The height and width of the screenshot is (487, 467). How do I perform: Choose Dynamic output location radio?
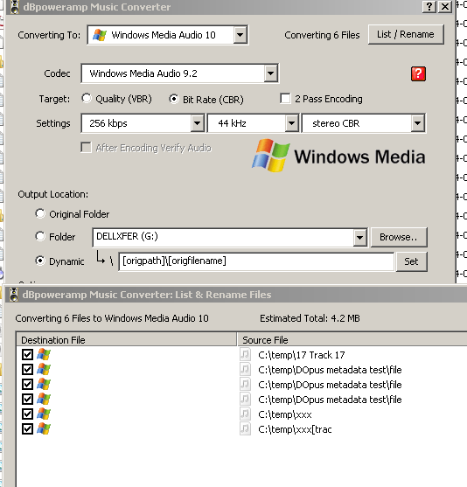[x=40, y=261]
